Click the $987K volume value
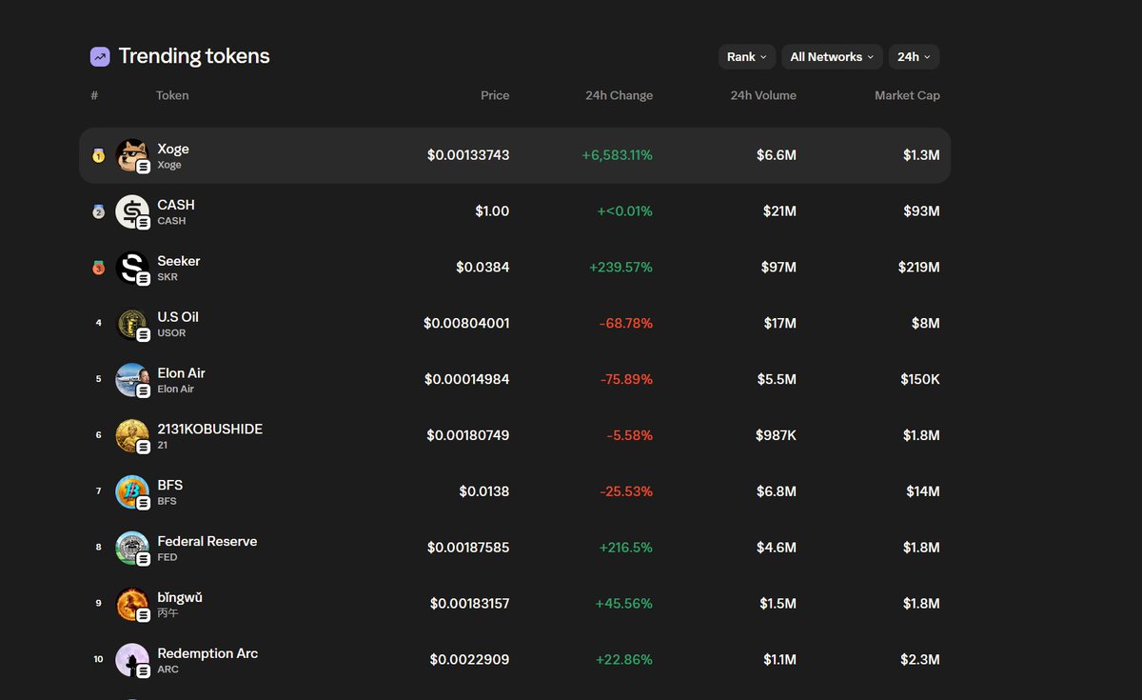This screenshot has height=700, width=1142. [x=776, y=435]
